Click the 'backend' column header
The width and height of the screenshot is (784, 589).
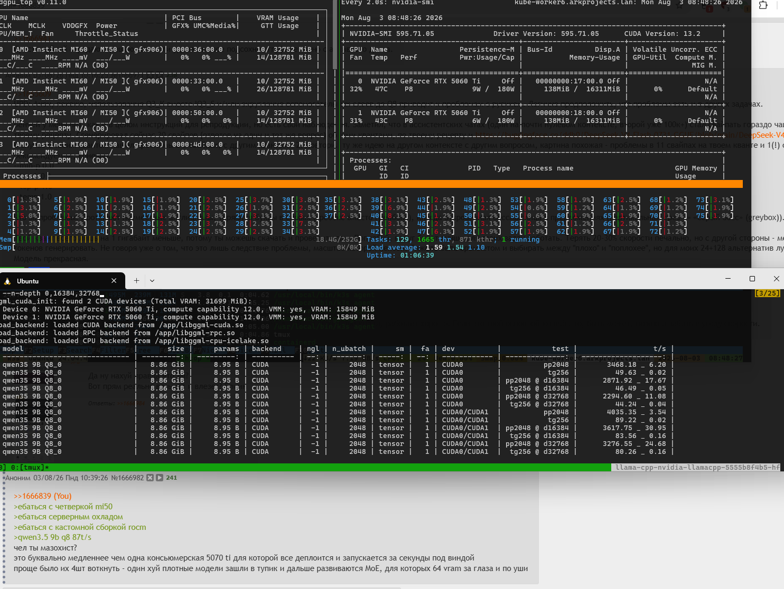click(x=267, y=349)
